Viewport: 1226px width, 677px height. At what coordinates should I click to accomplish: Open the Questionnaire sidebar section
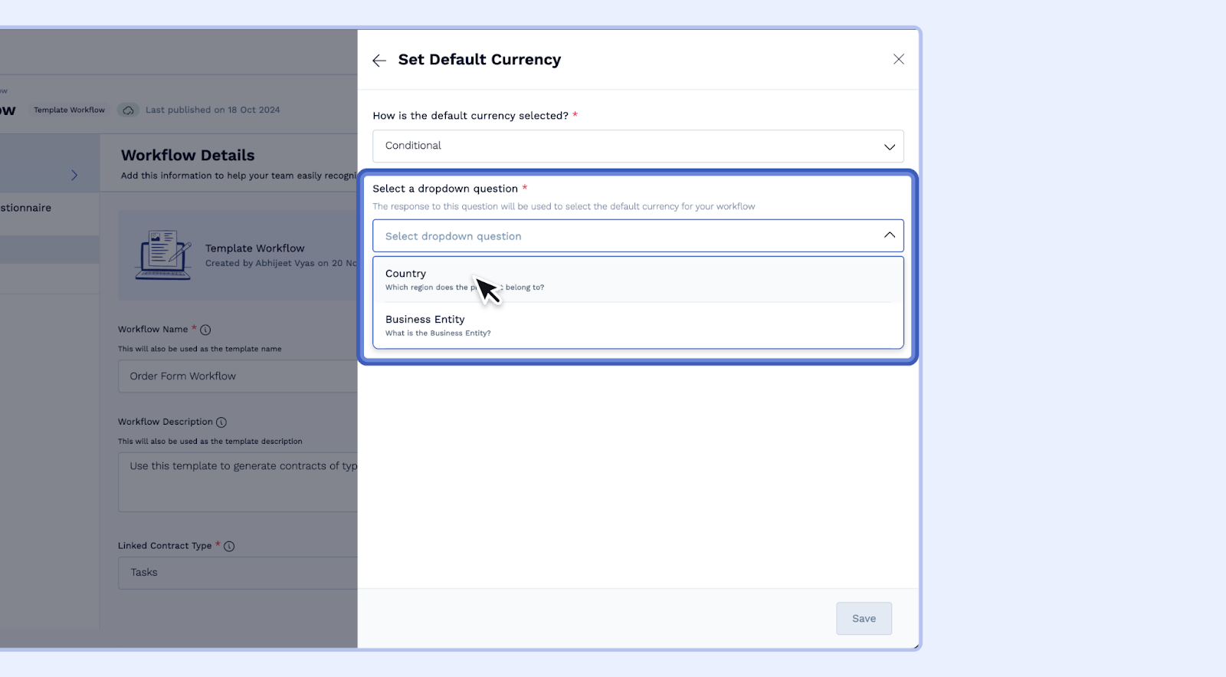(27, 208)
